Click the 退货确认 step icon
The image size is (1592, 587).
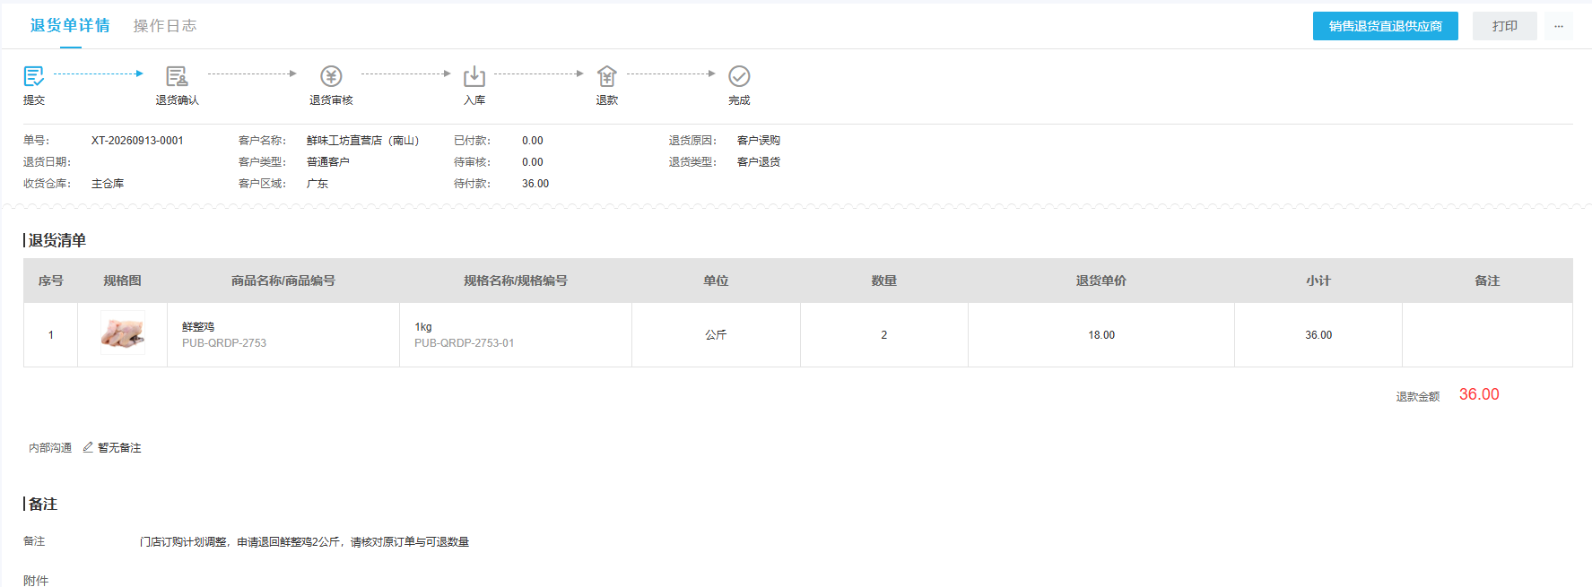[177, 76]
